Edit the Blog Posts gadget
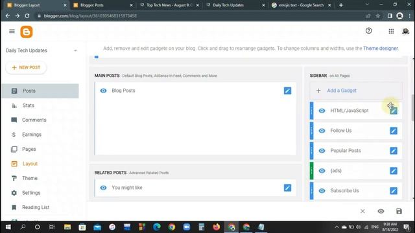 (x=287, y=91)
